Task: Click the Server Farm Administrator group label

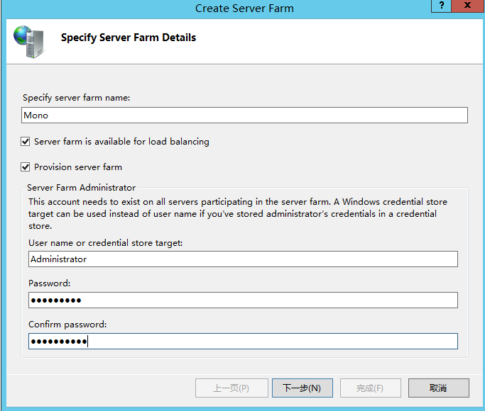Action: click(x=81, y=188)
